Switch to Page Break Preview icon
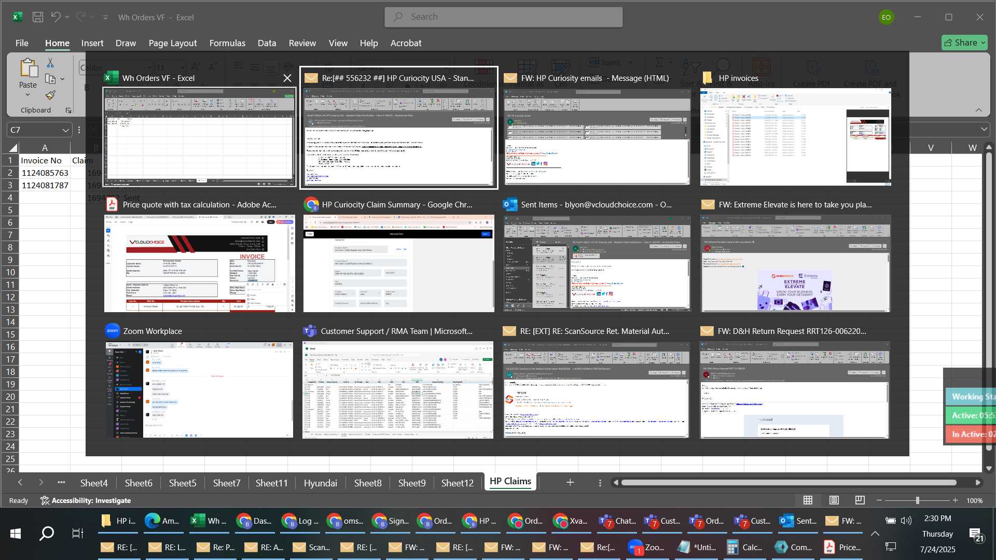This screenshot has width=996, height=560. (860, 500)
